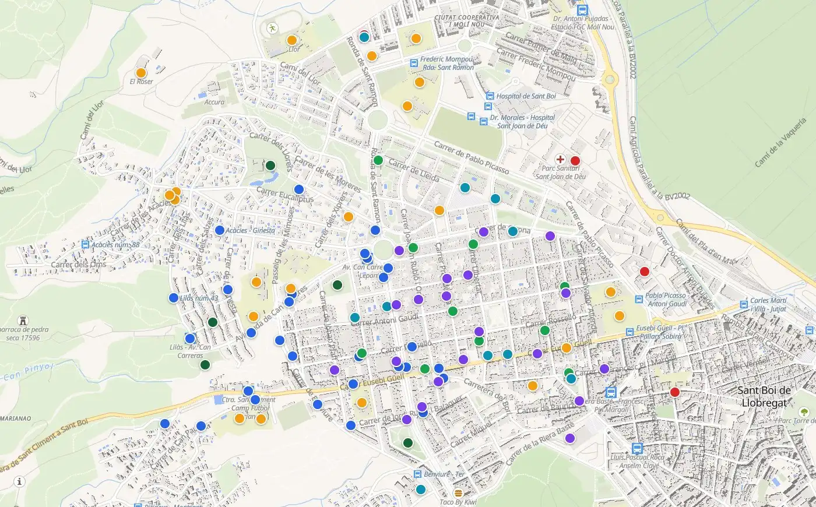This screenshot has width=816, height=507.
Task: Select the Carrer dels Oms street label
Action: pyautogui.click(x=79, y=265)
